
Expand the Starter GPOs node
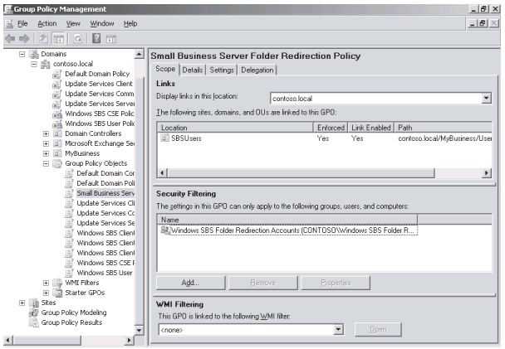coord(46,293)
